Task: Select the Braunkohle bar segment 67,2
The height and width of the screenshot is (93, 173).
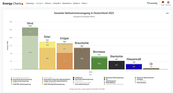Action: pyautogui.click(x=82, y=59)
